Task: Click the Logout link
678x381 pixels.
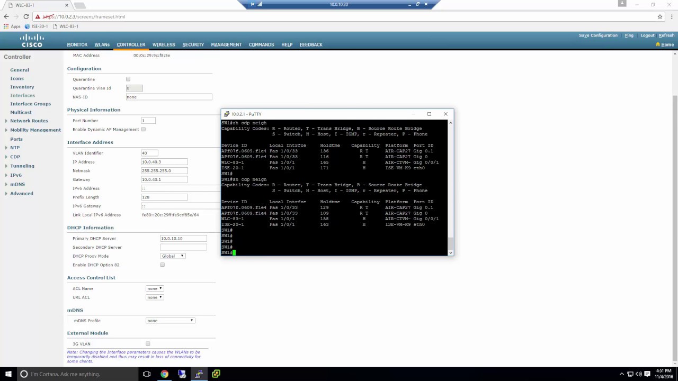Action: pos(647,35)
